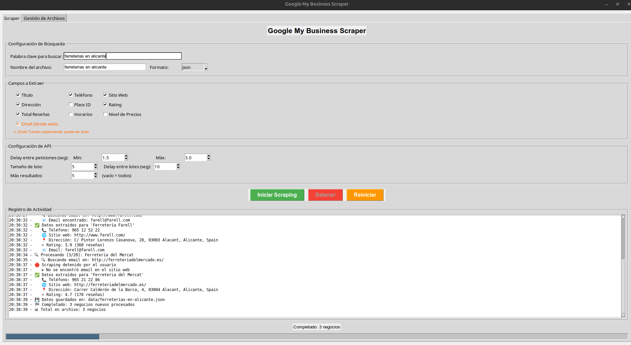Image resolution: width=631 pixels, height=345 pixels.
Task: Check the Horarios field option
Action: (71, 114)
